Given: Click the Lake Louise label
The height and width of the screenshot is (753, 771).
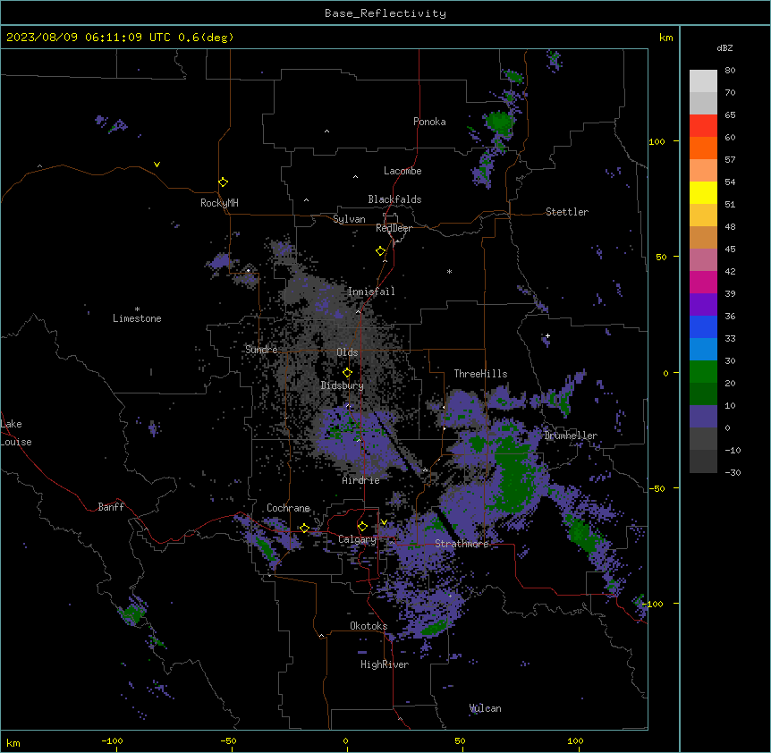Looking at the screenshot, I should pos(16,433).
